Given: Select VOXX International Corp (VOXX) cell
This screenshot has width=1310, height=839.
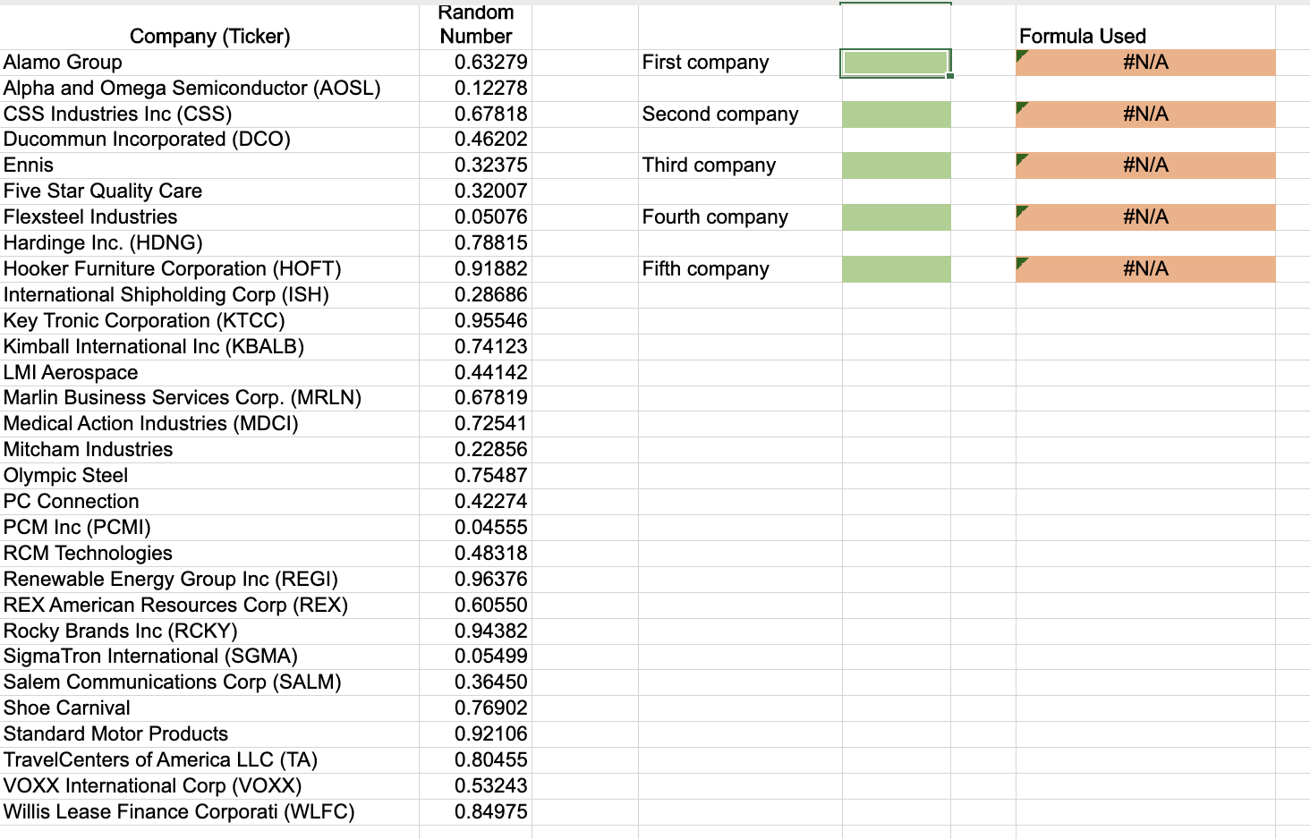Looking at the screenshot, I should tap(209, 786).
